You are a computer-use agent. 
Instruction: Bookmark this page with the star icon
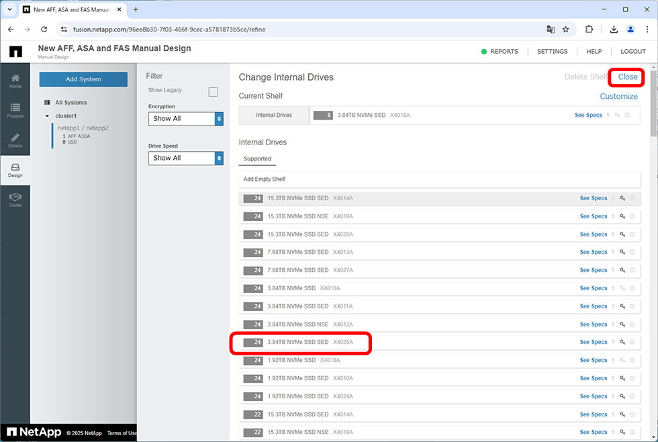click(565, 30)
